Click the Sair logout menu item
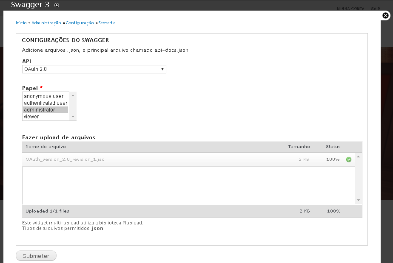The image size is (393, 263). [x=375, y=9]
